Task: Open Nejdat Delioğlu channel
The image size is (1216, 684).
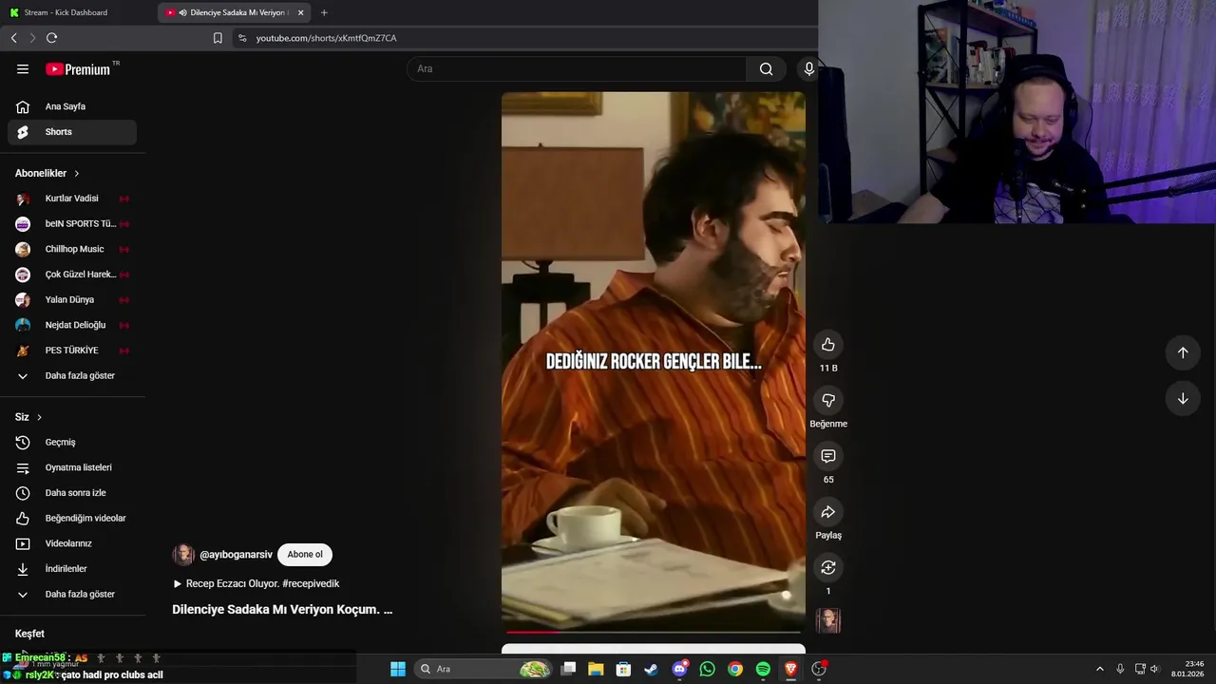Action: (x=72, y=325)
